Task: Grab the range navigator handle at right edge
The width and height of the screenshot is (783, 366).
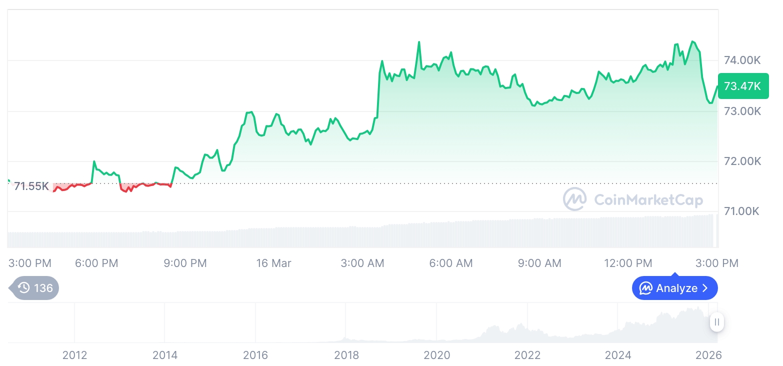Action: 717,322
